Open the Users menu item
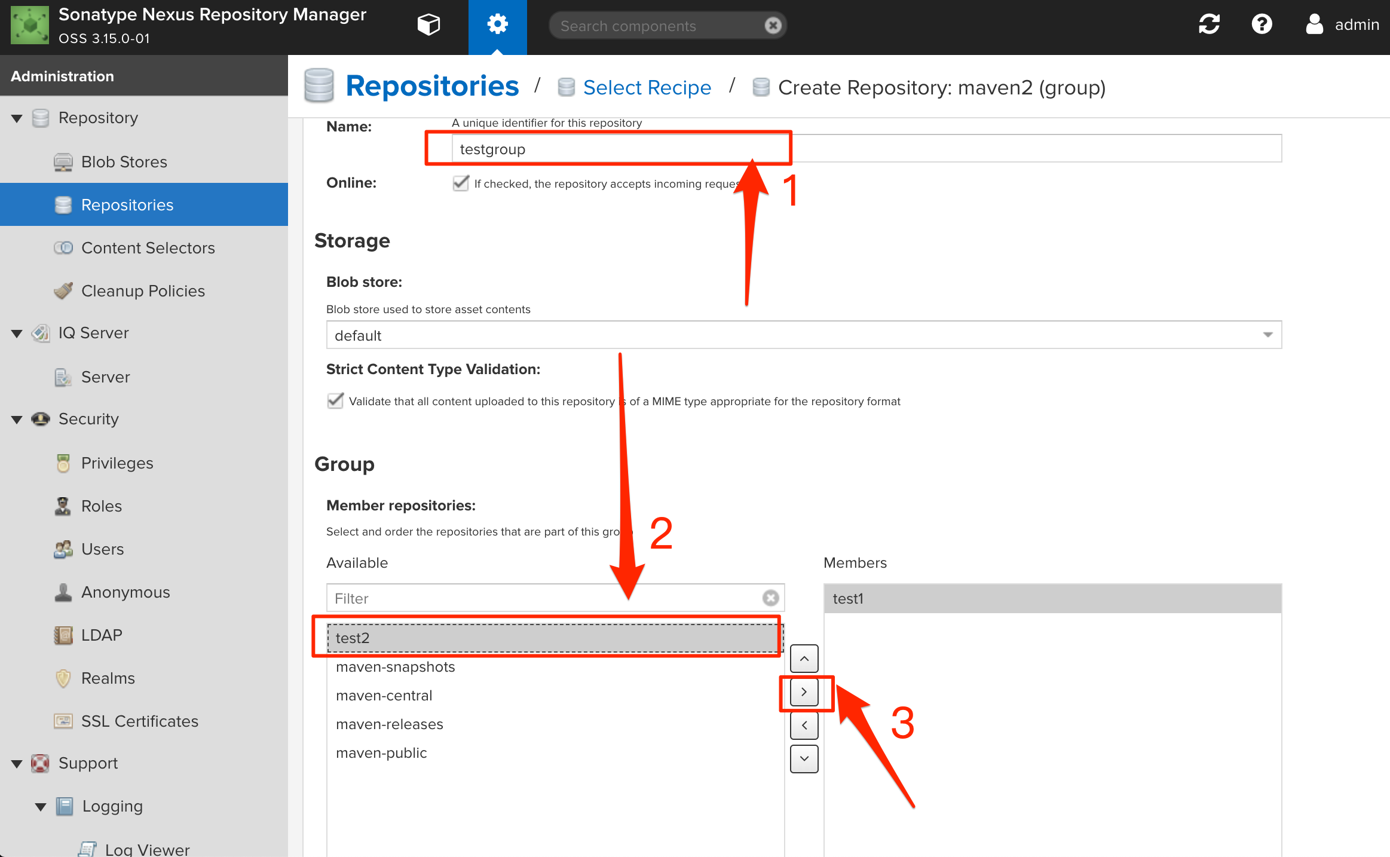Screen dimensions: 1390x857 click(x=143, y=549)
